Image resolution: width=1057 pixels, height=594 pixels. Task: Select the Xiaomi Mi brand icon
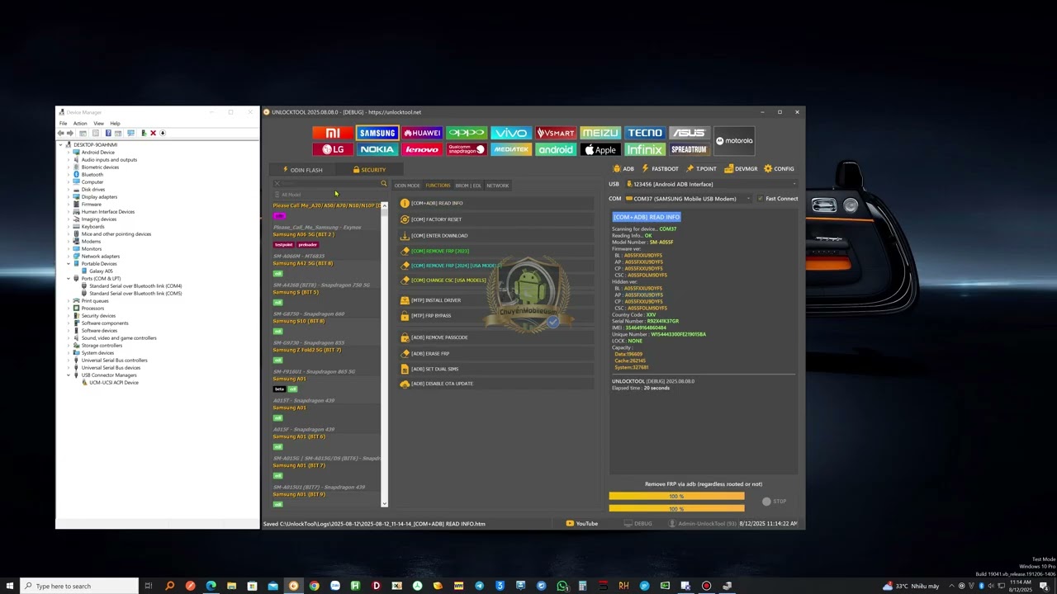[333, 133]
